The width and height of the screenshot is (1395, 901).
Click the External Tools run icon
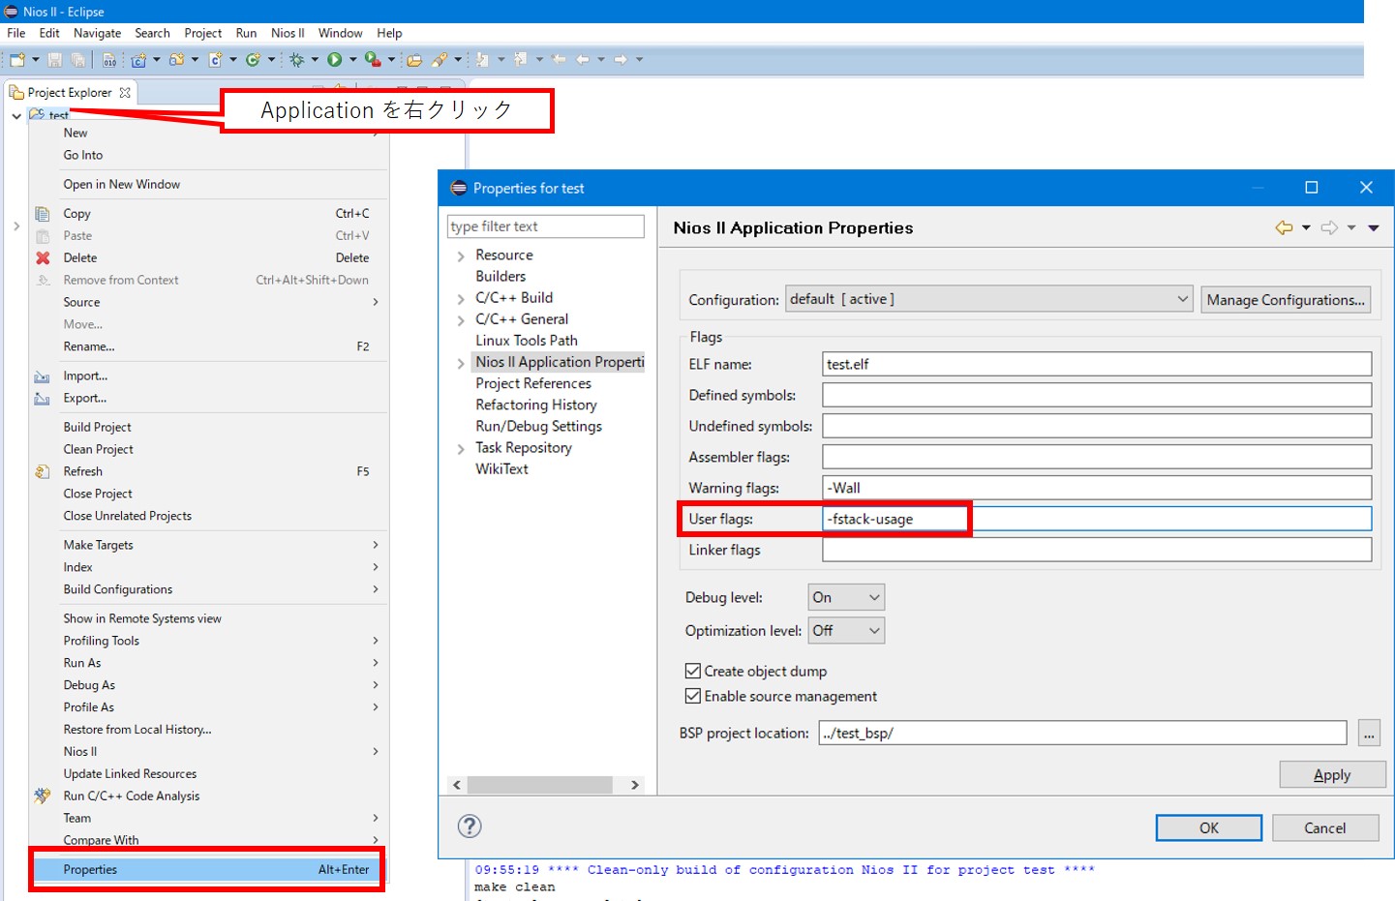coord(373,60)
